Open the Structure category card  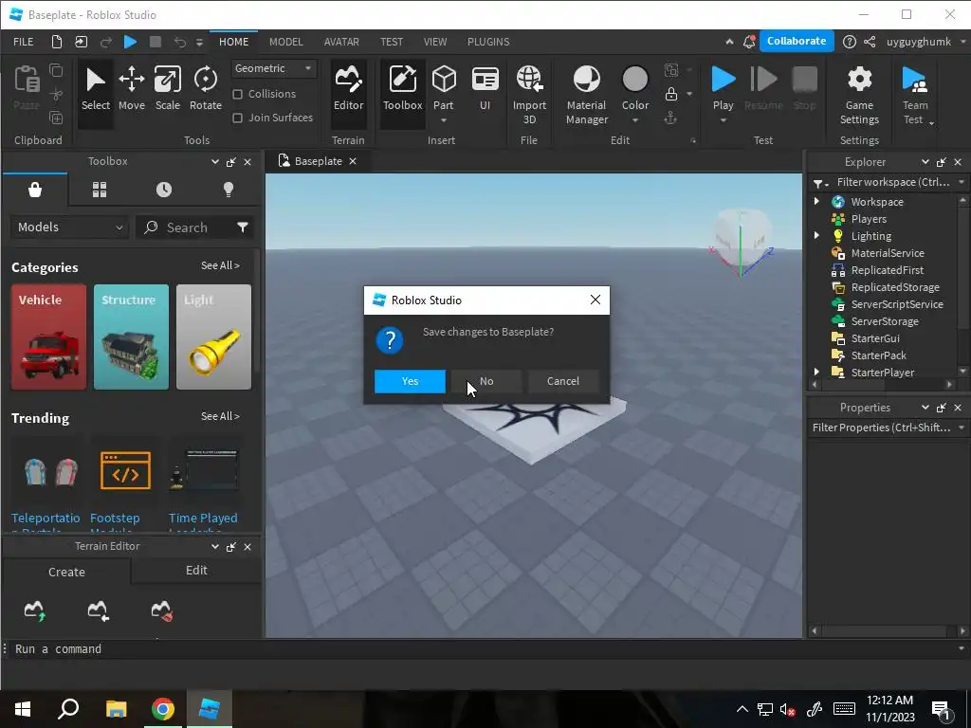[131, 337]
